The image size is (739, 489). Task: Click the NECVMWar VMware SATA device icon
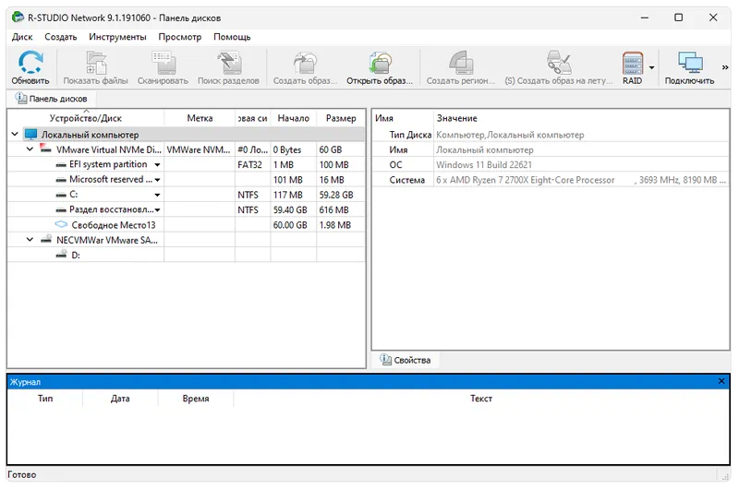point(45,239)
